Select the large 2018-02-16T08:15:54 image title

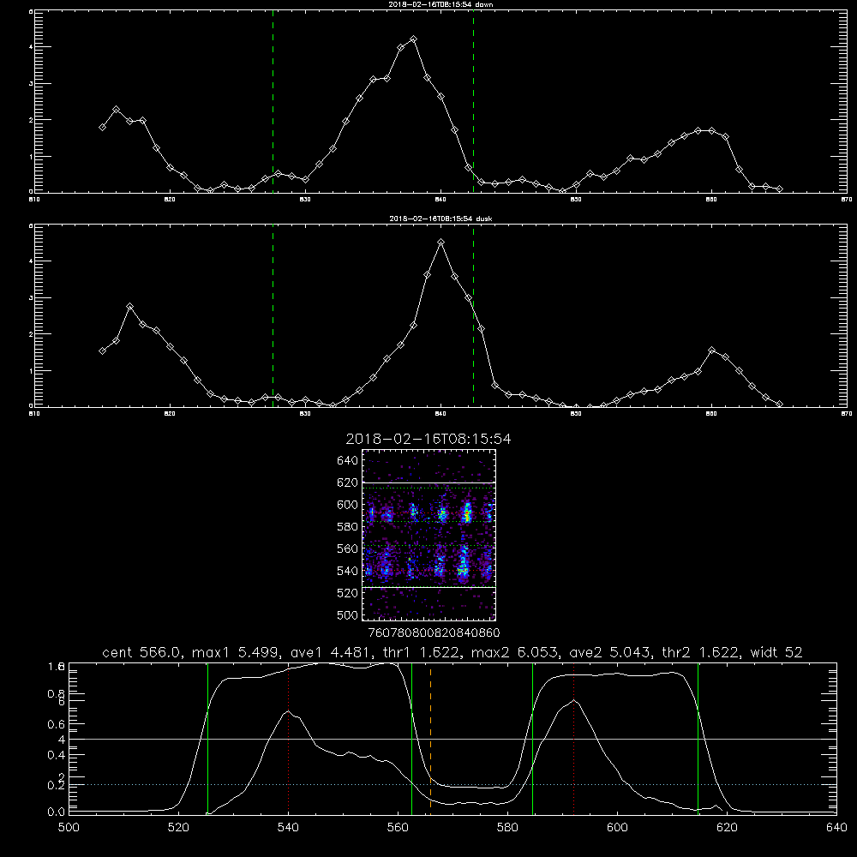point(428,439)
